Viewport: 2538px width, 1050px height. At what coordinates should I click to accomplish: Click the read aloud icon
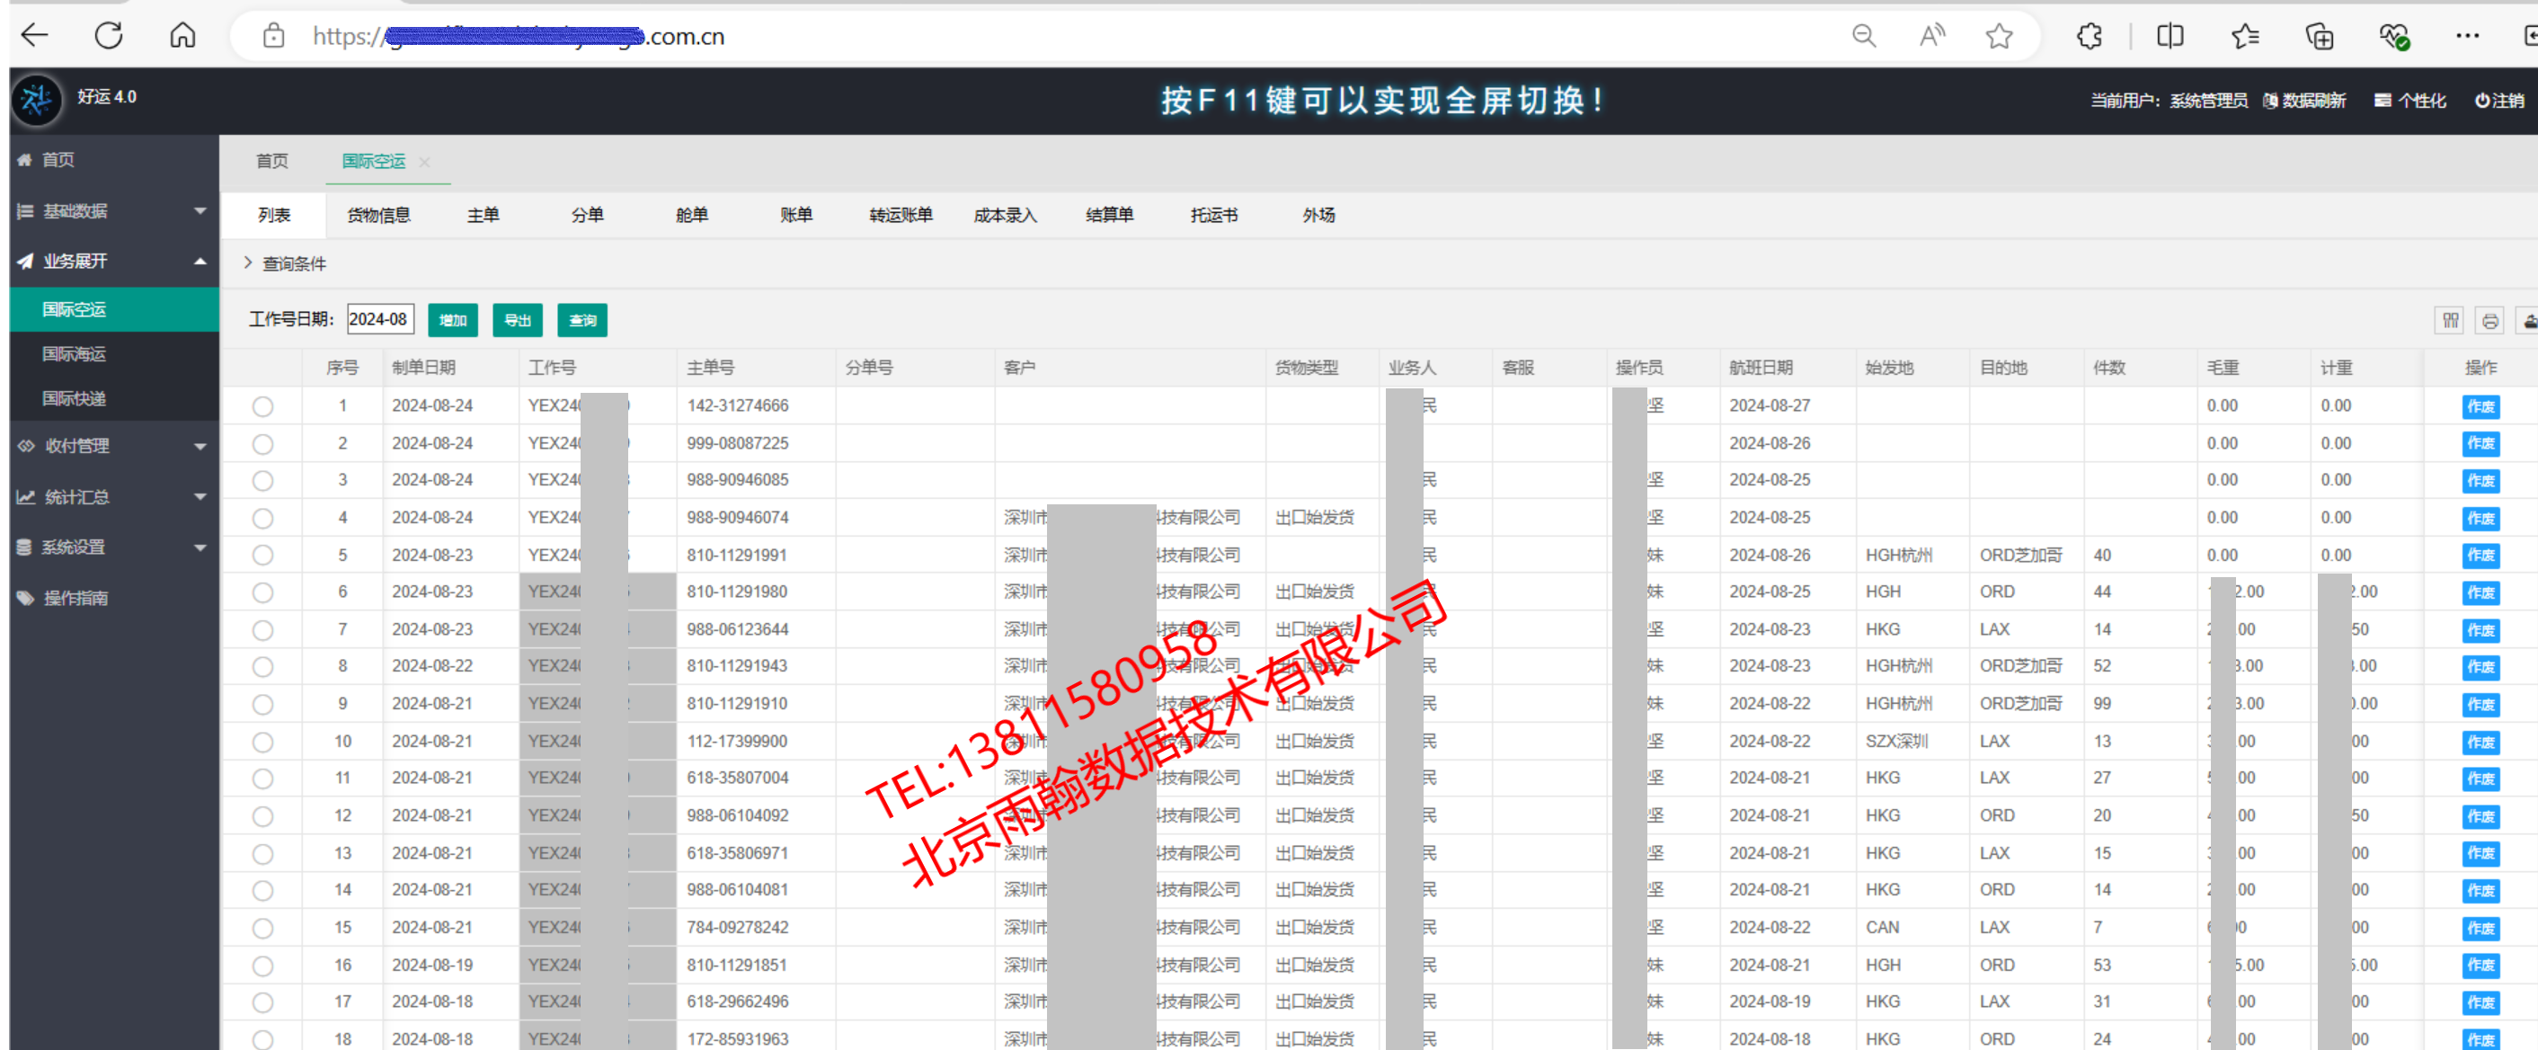[x=1932, y=37]
